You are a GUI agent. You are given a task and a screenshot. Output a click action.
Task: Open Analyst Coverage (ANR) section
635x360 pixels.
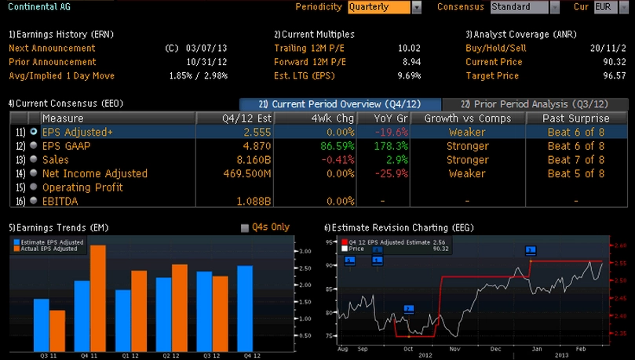(521, 35)
